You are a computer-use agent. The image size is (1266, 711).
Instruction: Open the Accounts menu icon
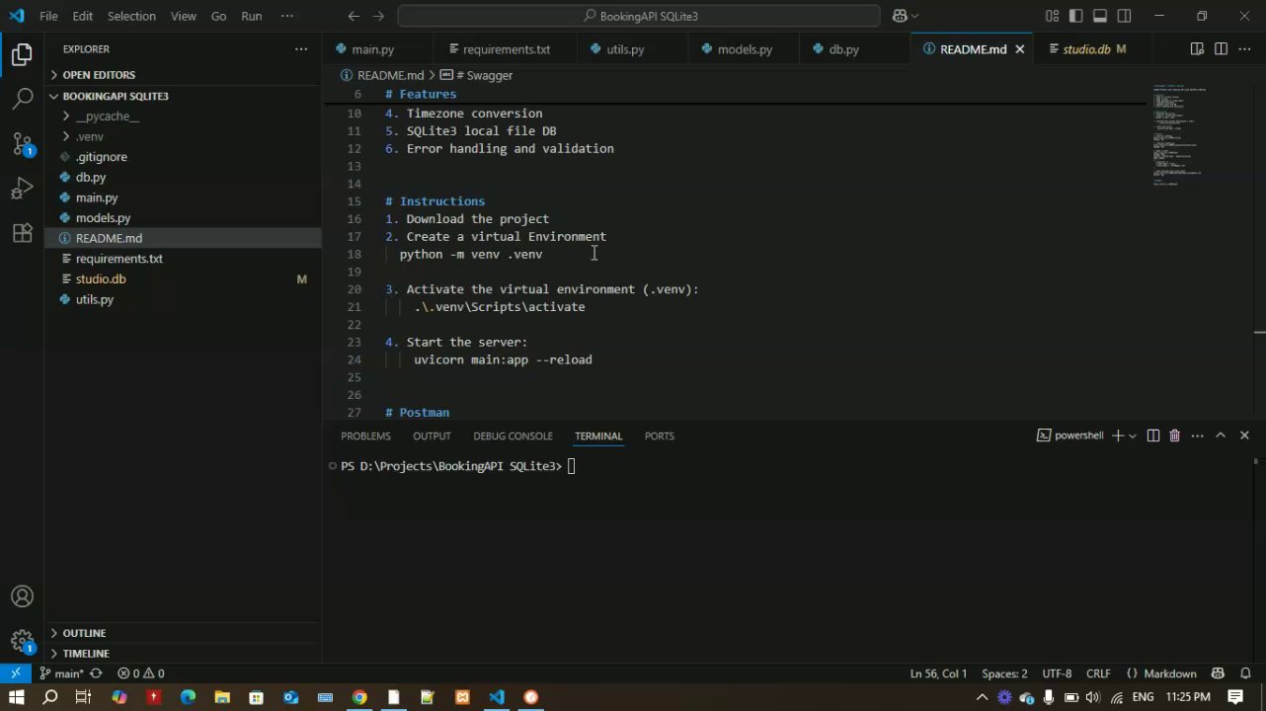(x=22, y=596)
